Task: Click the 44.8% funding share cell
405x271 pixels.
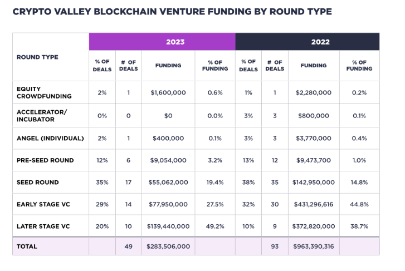Action: [359, 204]
